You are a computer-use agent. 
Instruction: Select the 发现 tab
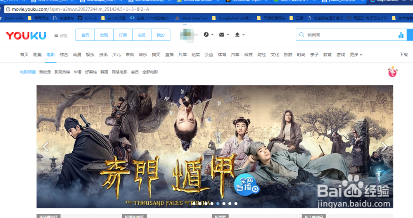104,35
